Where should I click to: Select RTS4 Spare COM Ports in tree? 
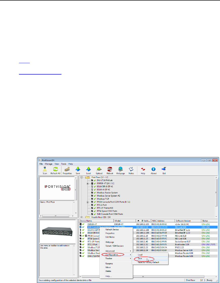tap(107, 211)
